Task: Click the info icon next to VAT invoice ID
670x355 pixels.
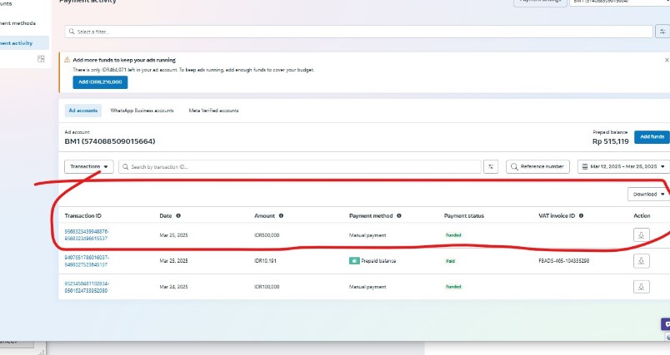Action: [580, 215]
